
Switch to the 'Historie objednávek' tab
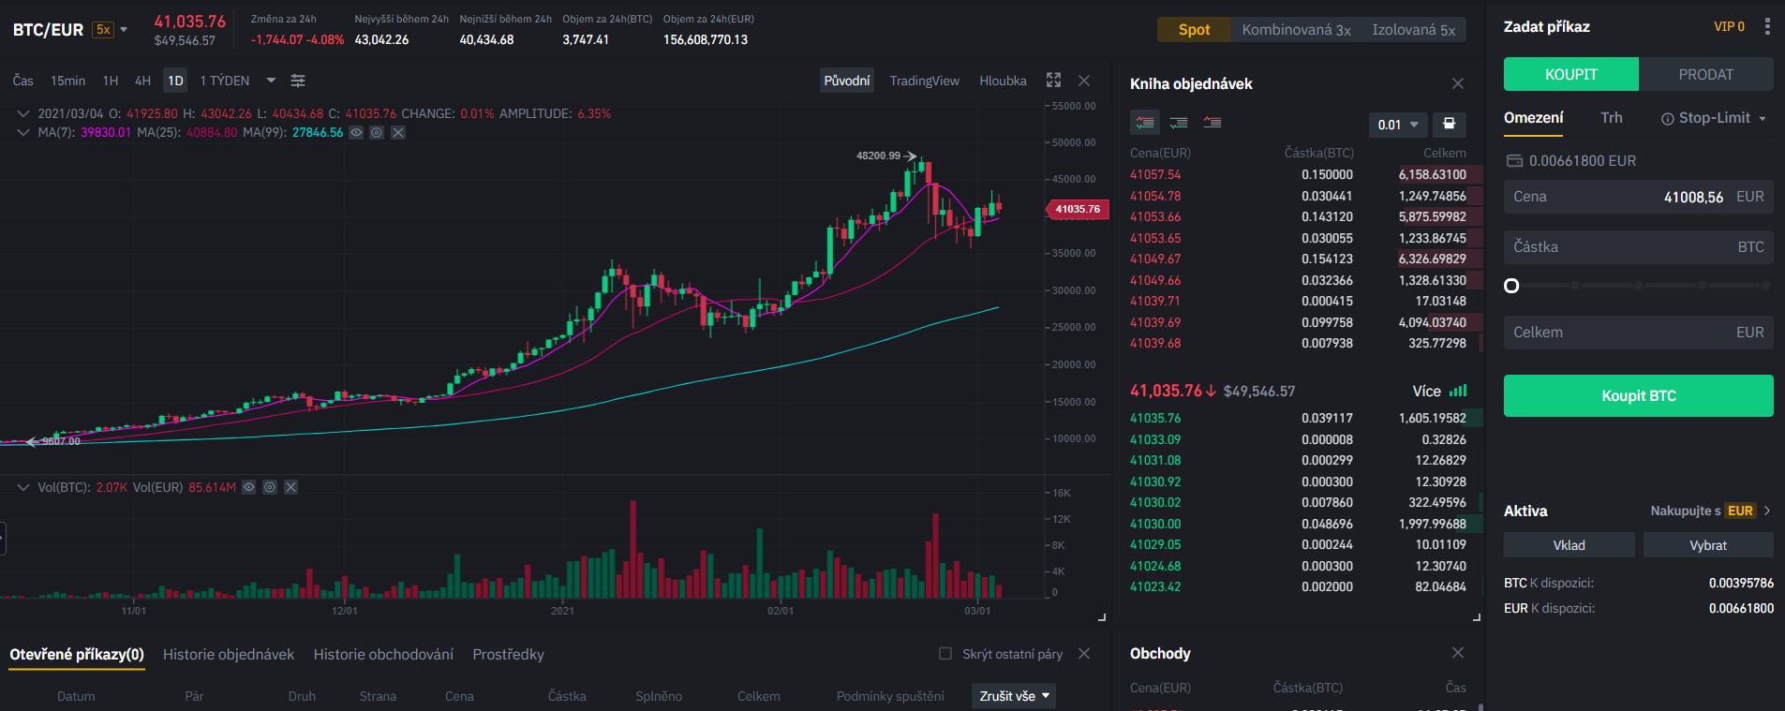click(229, 655)
